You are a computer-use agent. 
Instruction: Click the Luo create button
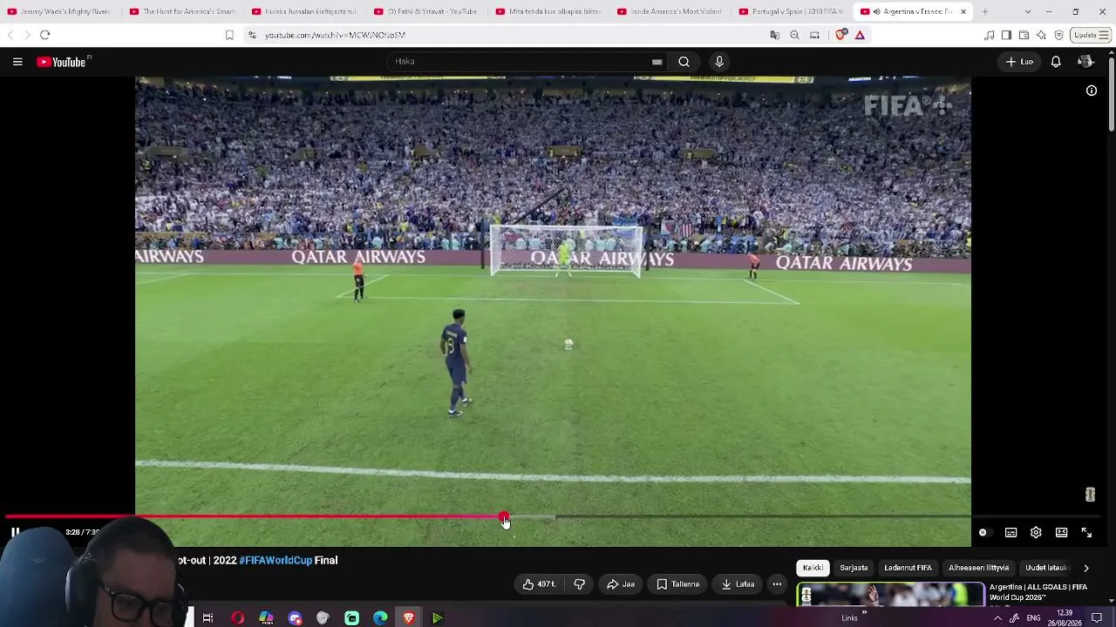tap(1019, 62)
